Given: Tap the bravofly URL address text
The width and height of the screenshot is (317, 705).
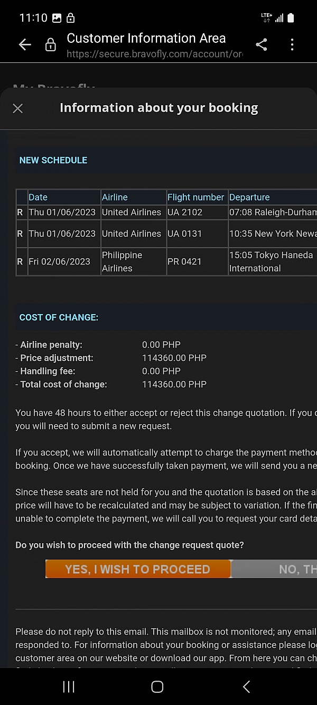Looking at the screenshot, I should 154,54.
